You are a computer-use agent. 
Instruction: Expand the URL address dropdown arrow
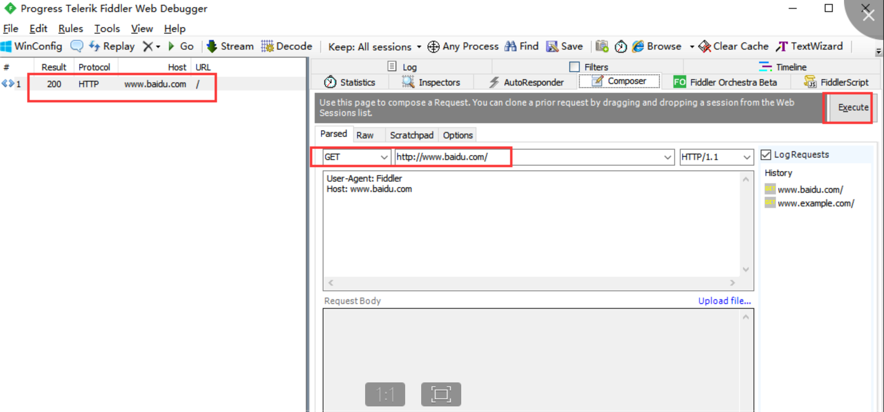667,157
